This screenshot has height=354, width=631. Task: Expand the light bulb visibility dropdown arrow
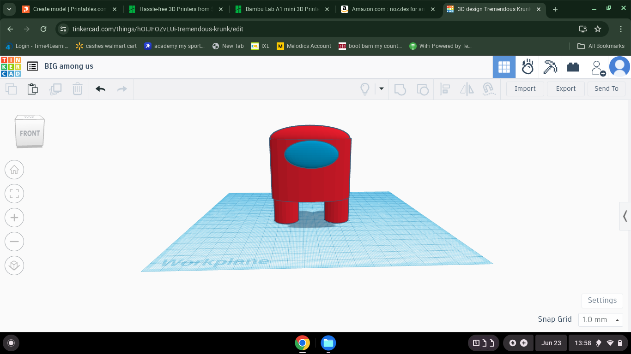[x=382, y=88]
